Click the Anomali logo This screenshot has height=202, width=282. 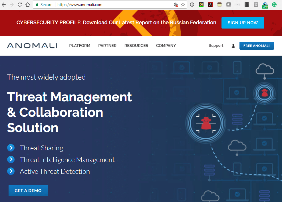click(x=31, y=45)
